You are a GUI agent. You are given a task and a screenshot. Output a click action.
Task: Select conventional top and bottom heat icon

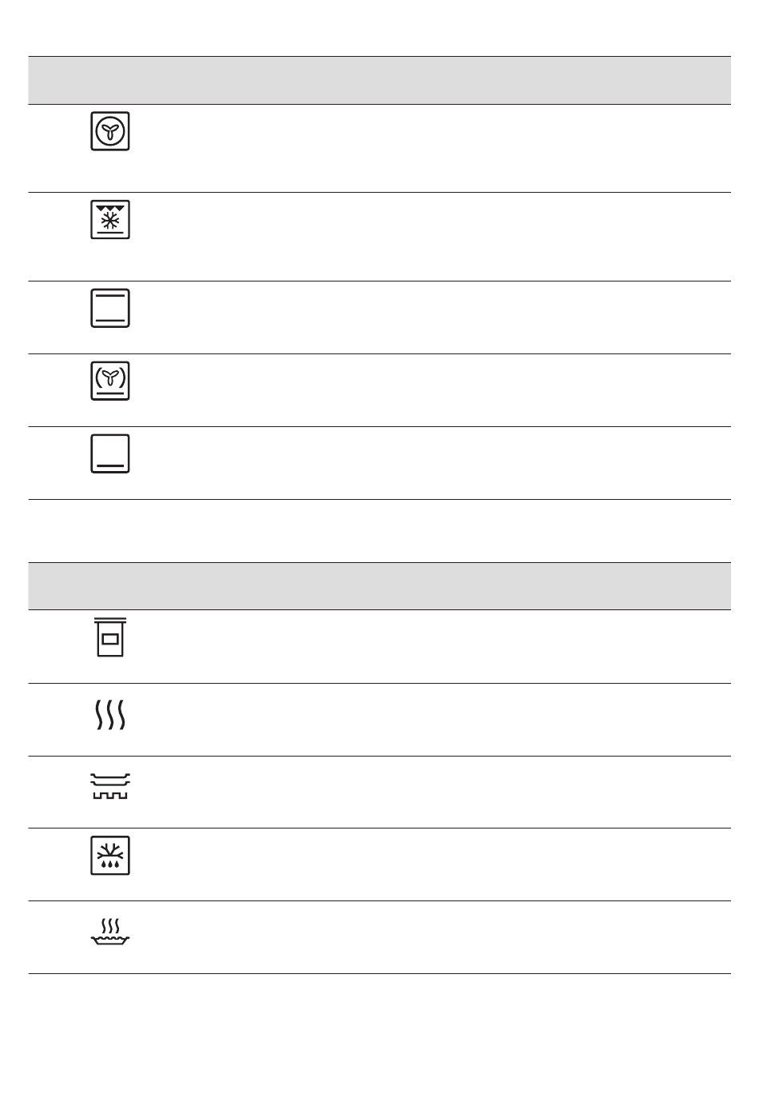pyautogui.click(x=110, y=308)
